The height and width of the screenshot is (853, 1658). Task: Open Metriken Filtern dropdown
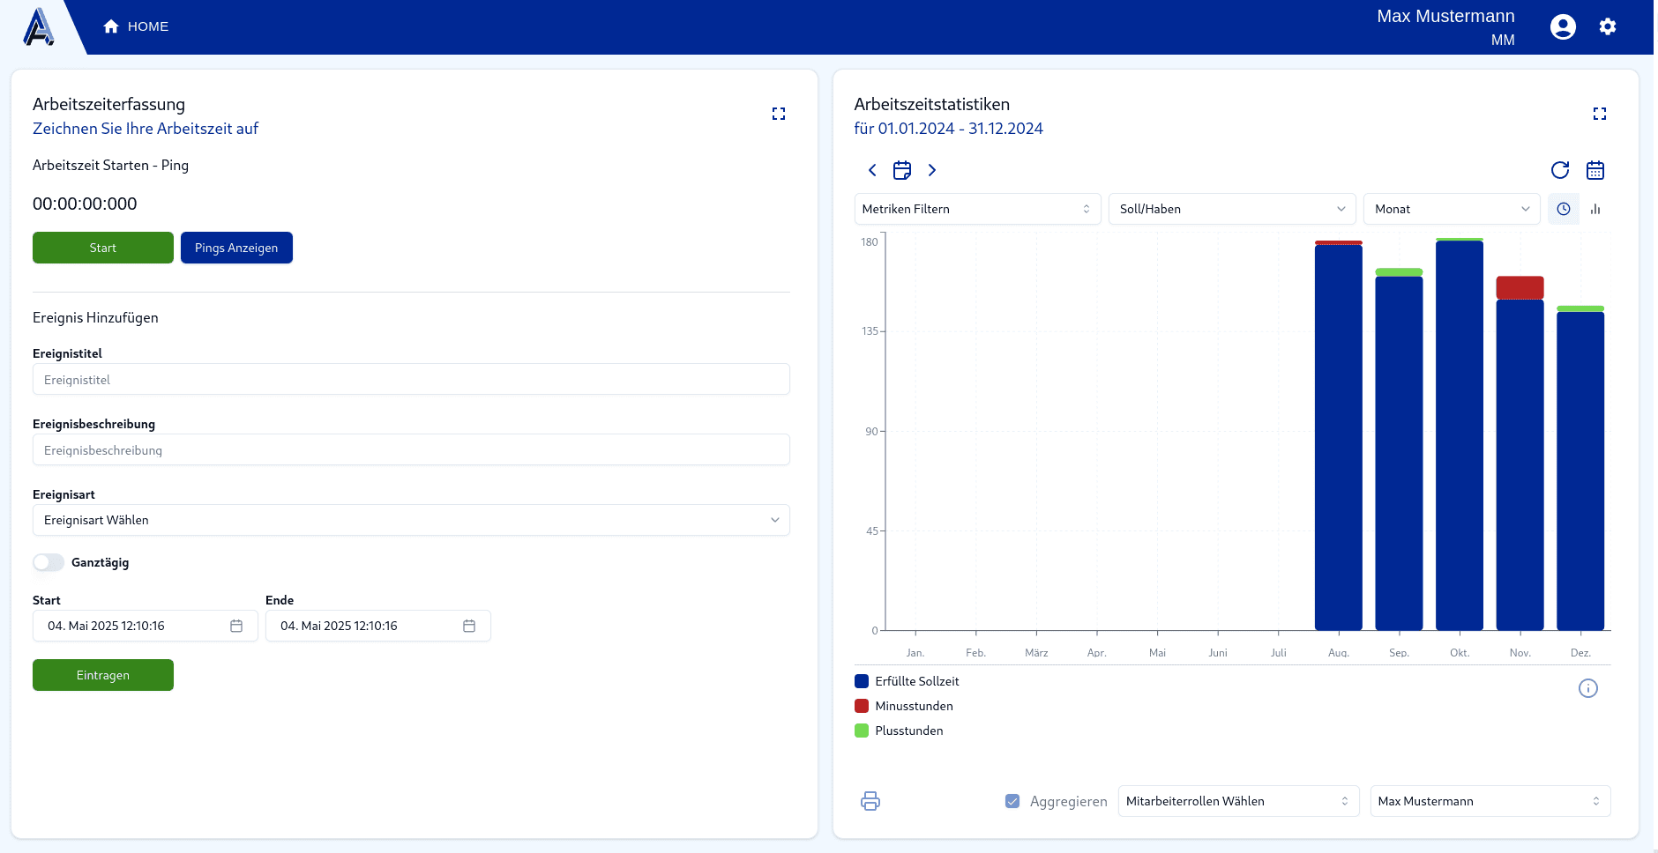(977, 209)
